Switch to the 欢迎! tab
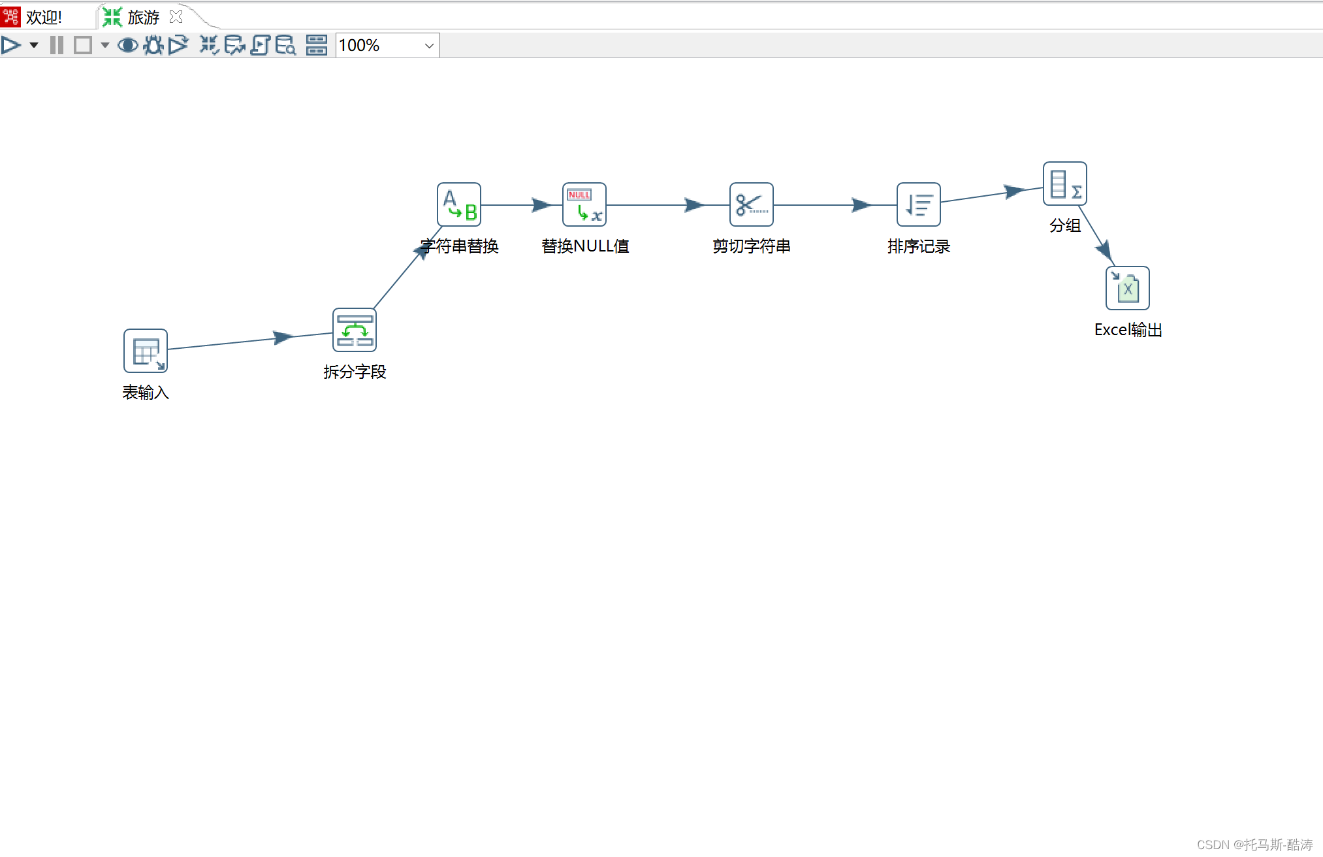This screenshot has width=1323, height=857. point(43,17)
